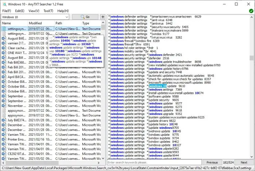Click the file list horizontal scrollbar thumb
255x171 pixels.
(32, 163)
